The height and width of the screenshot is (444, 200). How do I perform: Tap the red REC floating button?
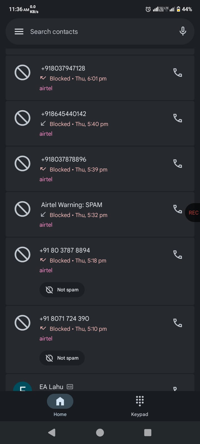click(x=193, y=213)
